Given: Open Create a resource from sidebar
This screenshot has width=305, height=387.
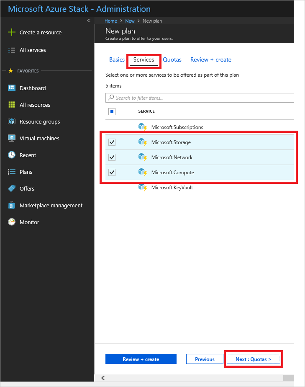Looking at the screenshot, I should point(41,32).
